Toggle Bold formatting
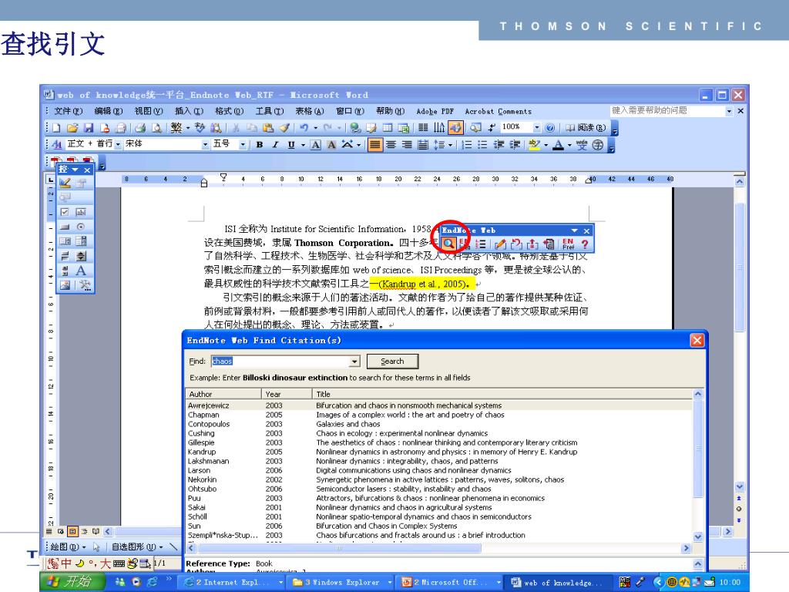The height and width of the screenshot is (592, 789). point(260,145)
